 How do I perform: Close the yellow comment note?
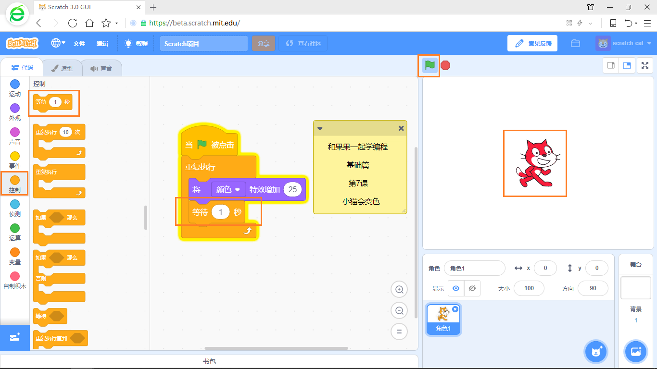(401, 128)
